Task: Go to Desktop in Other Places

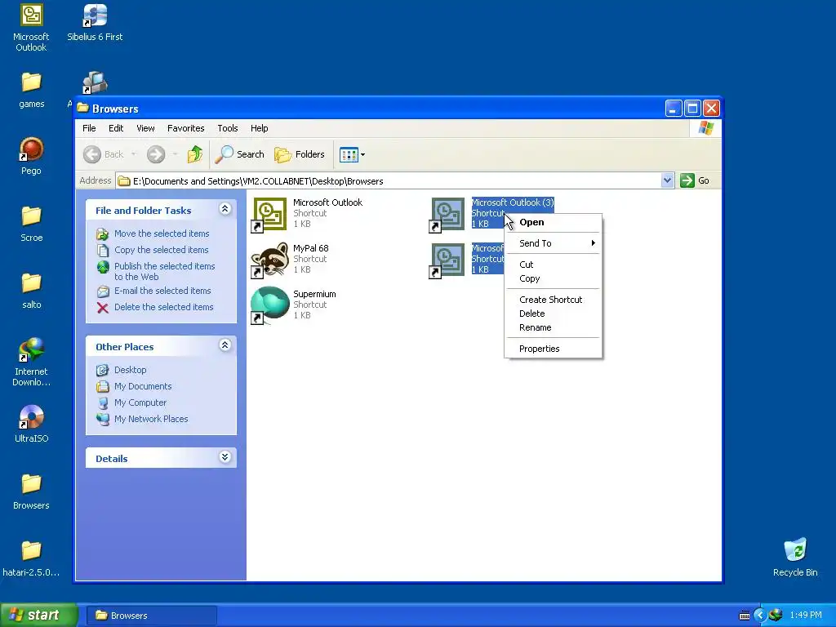Action: (122, 370)
